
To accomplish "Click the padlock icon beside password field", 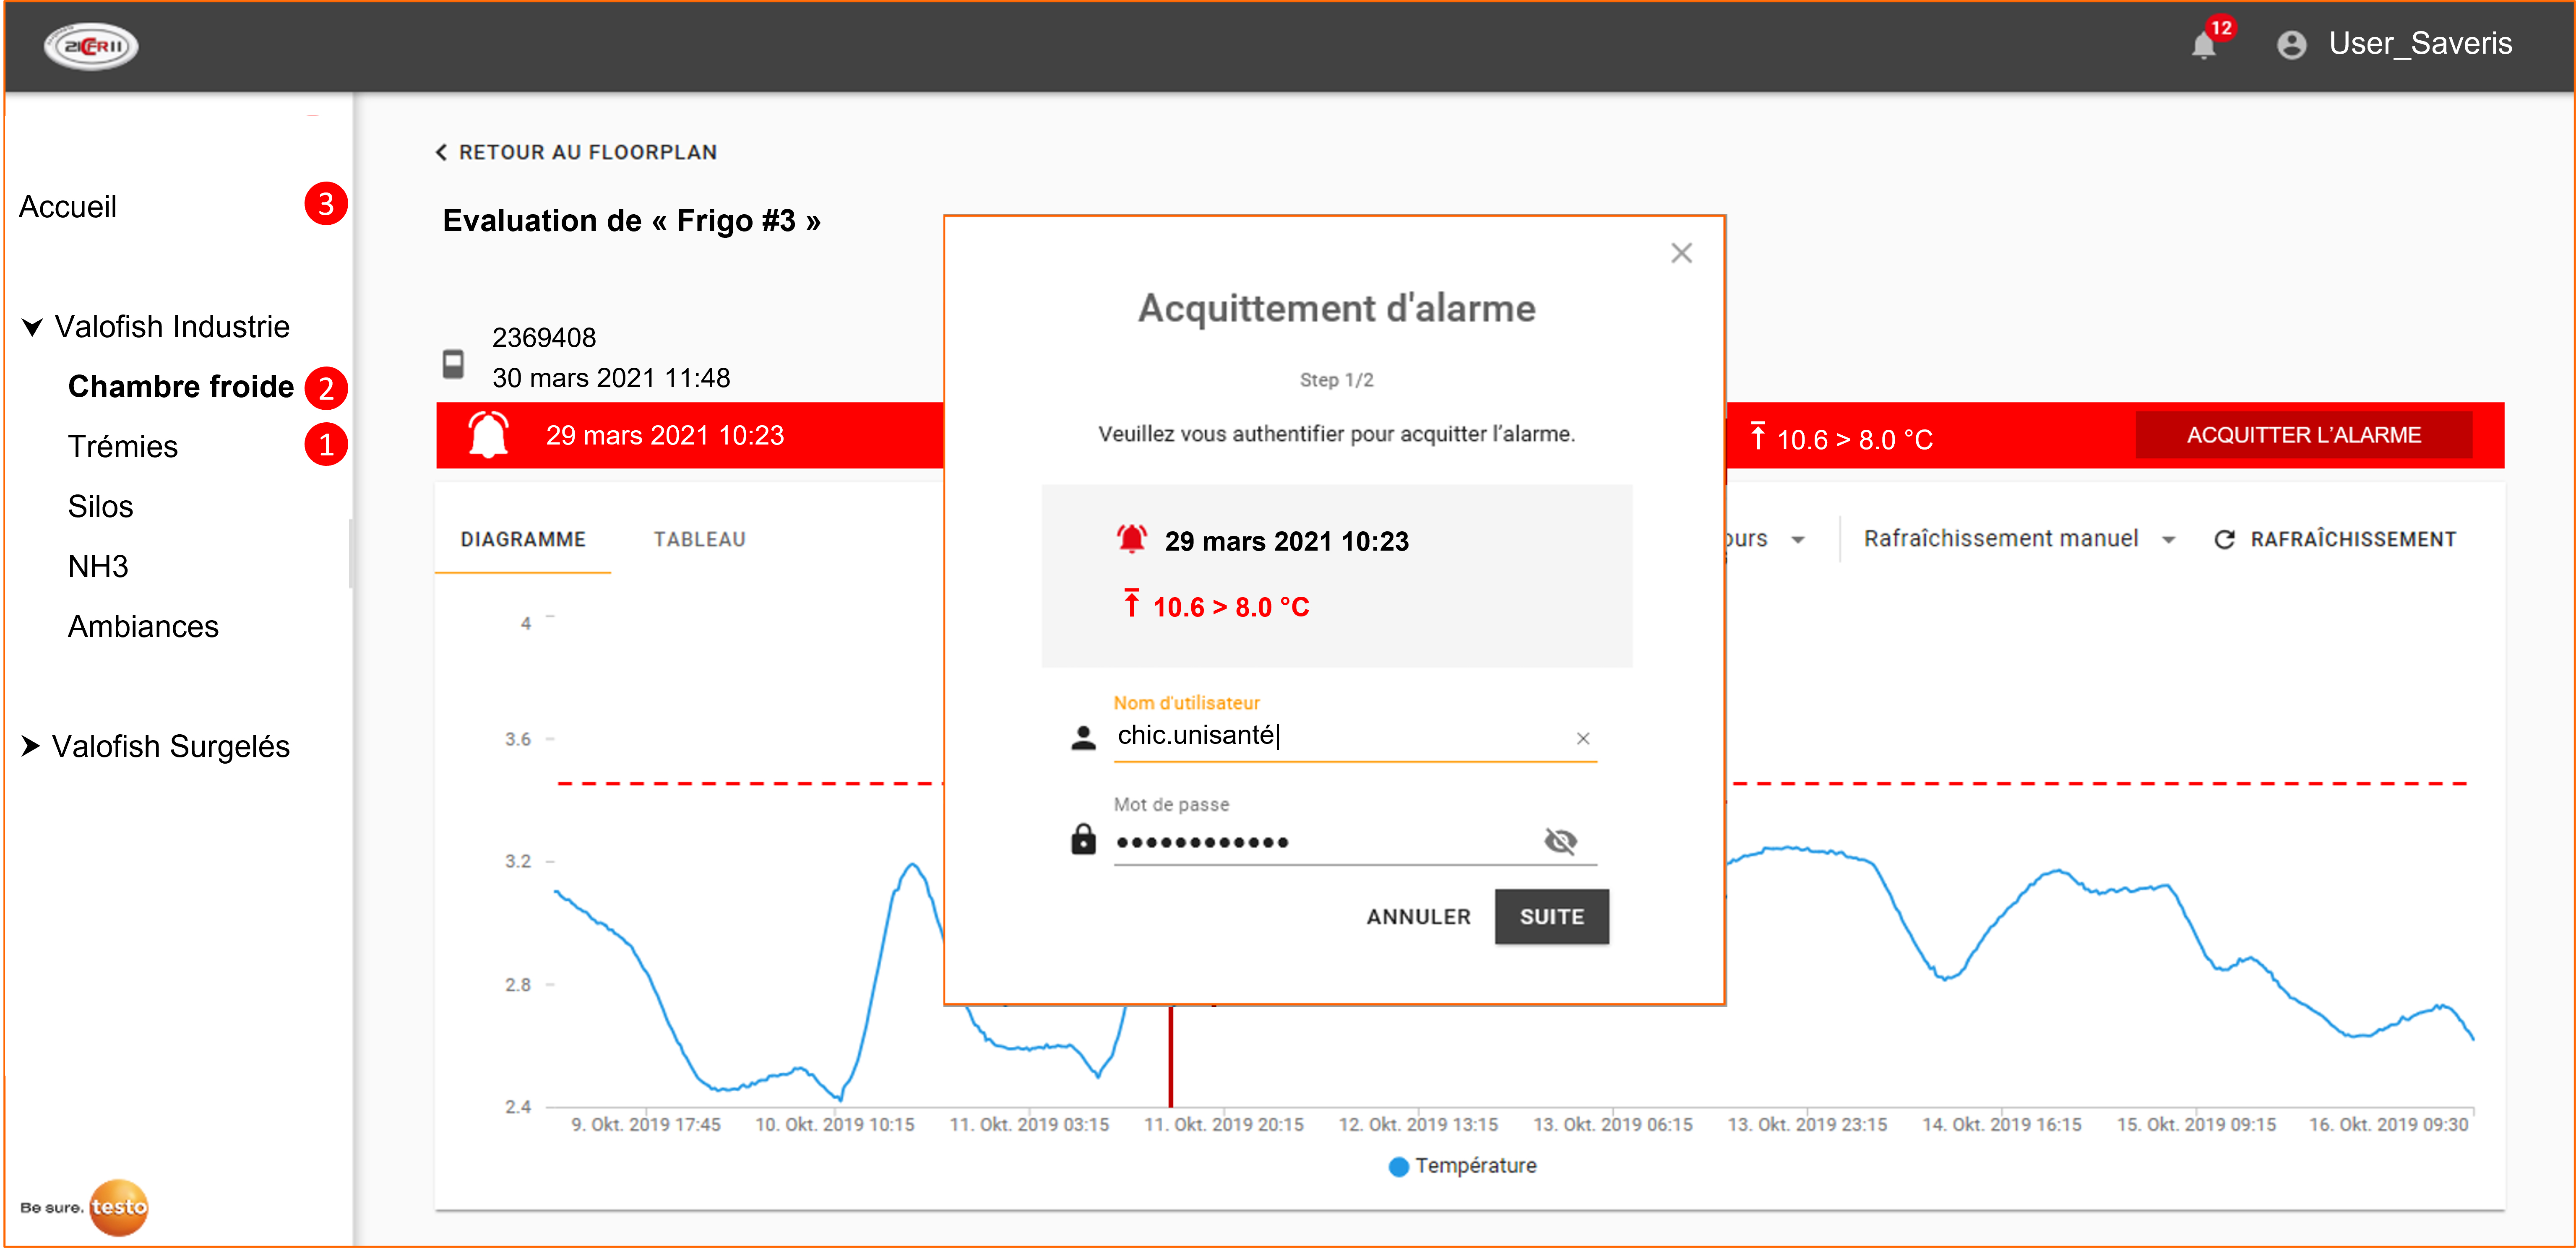I will tap(1083, 839).
